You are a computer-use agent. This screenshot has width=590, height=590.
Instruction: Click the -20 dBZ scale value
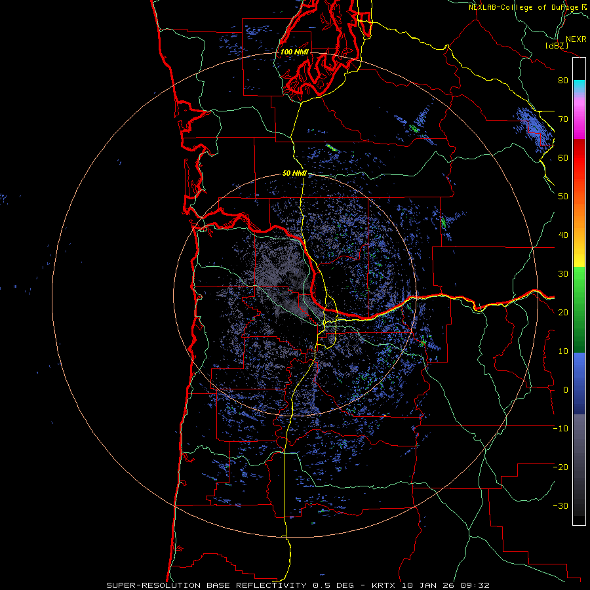tap(560, 467)
